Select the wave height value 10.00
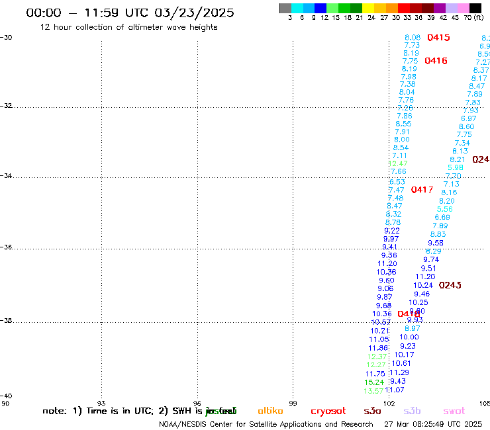This screenshot has width=490, height=430. click(409, 337)
